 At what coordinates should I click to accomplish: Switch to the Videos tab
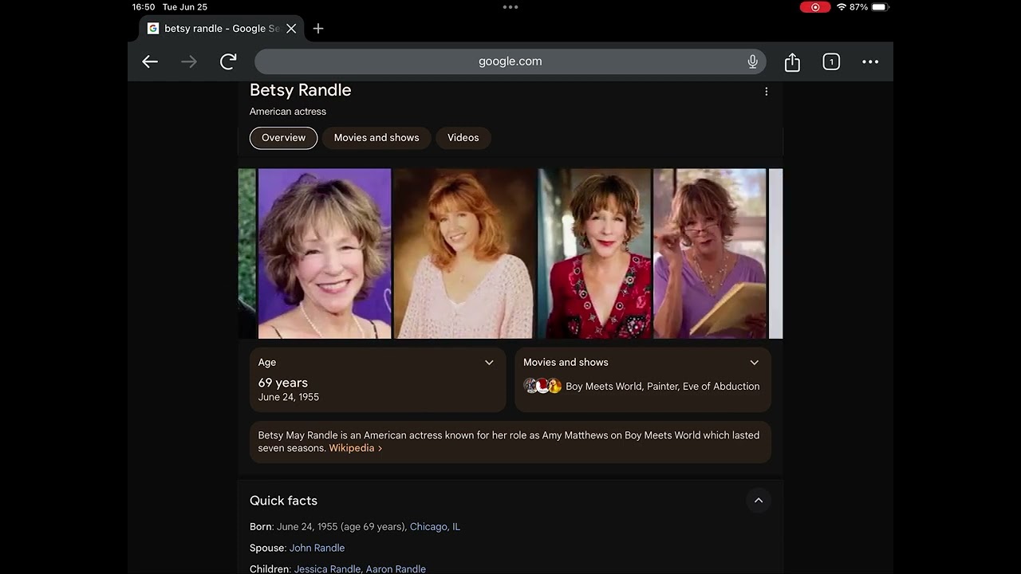click(x=463, y=138)
